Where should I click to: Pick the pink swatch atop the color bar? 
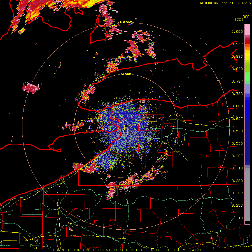point(247,30)
